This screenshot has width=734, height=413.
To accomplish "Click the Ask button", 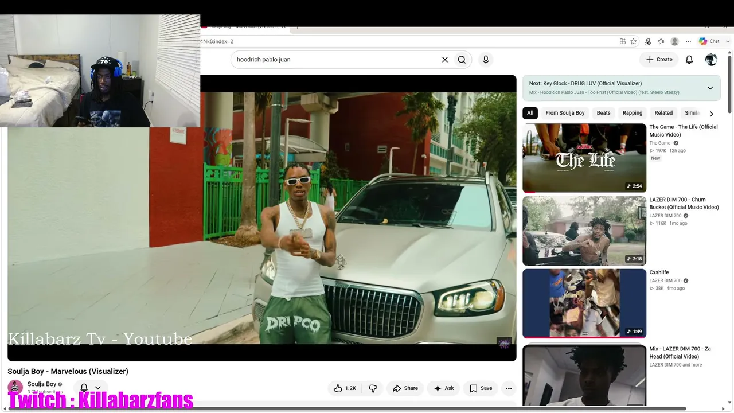I will click(x=444, y=388).
